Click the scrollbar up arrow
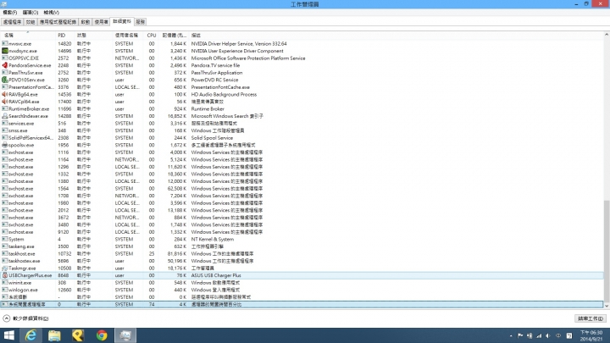The height and width of the screenshot is (343, 610). pos(607,35)
